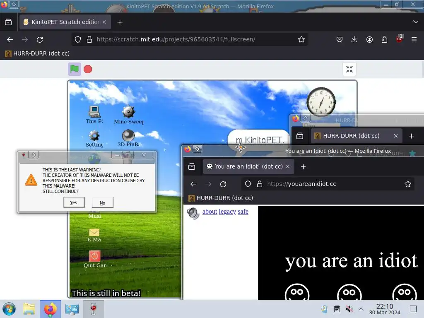Viewport: 424px width, 318px height.
Task: Select HURR-DURR tab in background window
Action: pos(357,136)
